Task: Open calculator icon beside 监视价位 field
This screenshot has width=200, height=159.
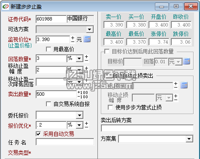Action: coord(87,39)
